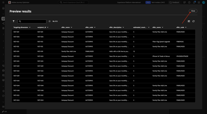Image resolution: width=207 pixels, height=114 pixels.
Task: Click the info icon next to 18 of 18
Action: click(50, 21)
